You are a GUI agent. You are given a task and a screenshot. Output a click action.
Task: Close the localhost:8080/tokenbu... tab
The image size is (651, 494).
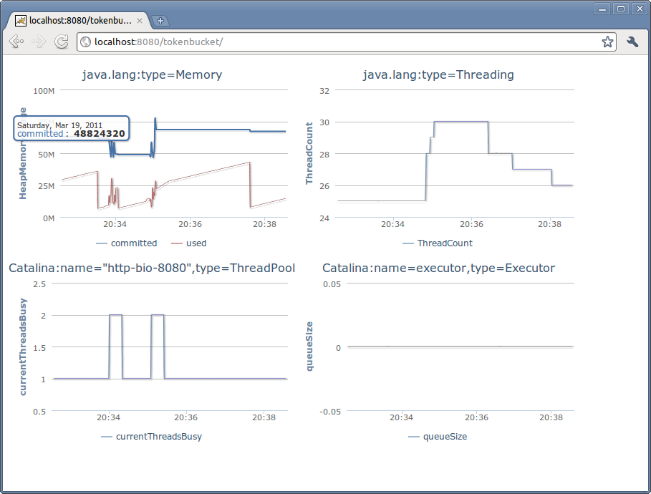tap(140, 20)
